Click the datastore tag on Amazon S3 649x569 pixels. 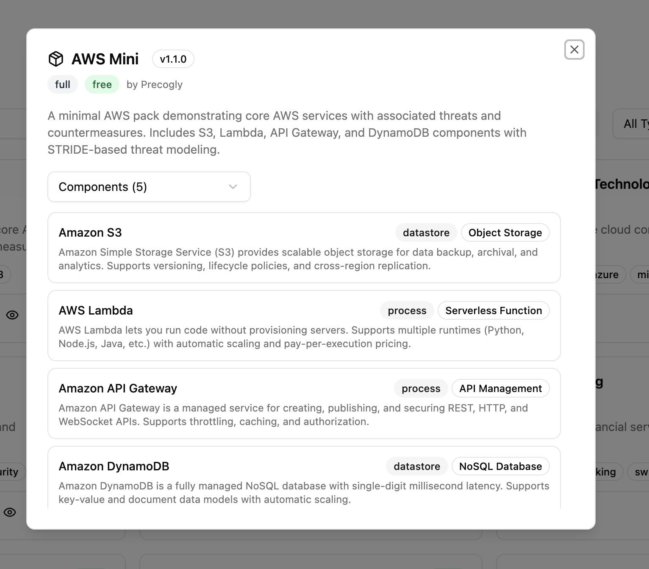point(426,232)
